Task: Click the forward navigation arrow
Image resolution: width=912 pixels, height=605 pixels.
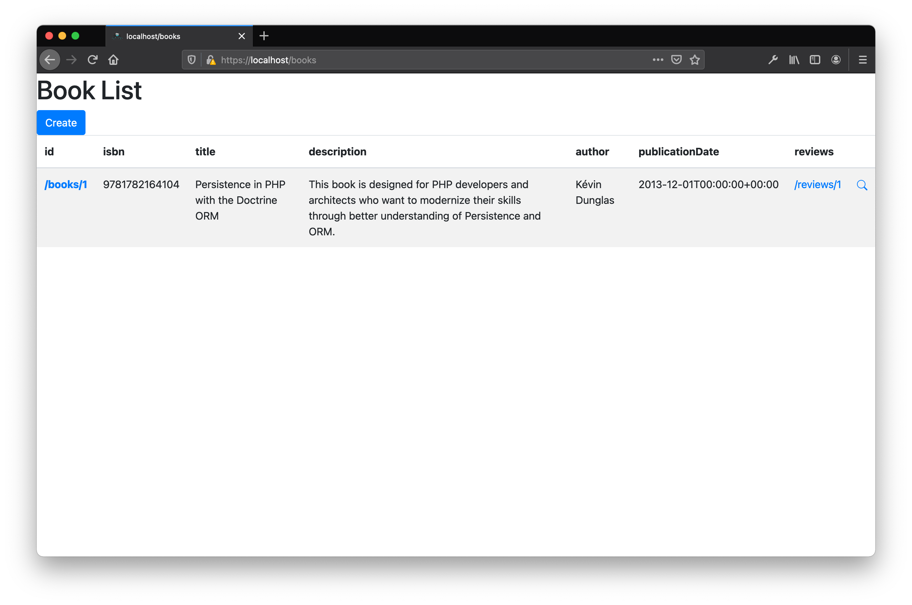Action: (x=71, y=59)
